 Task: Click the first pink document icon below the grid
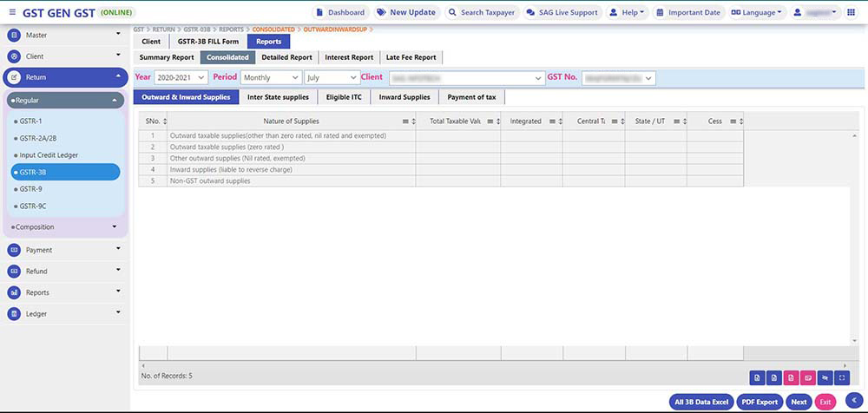(791, 377)
